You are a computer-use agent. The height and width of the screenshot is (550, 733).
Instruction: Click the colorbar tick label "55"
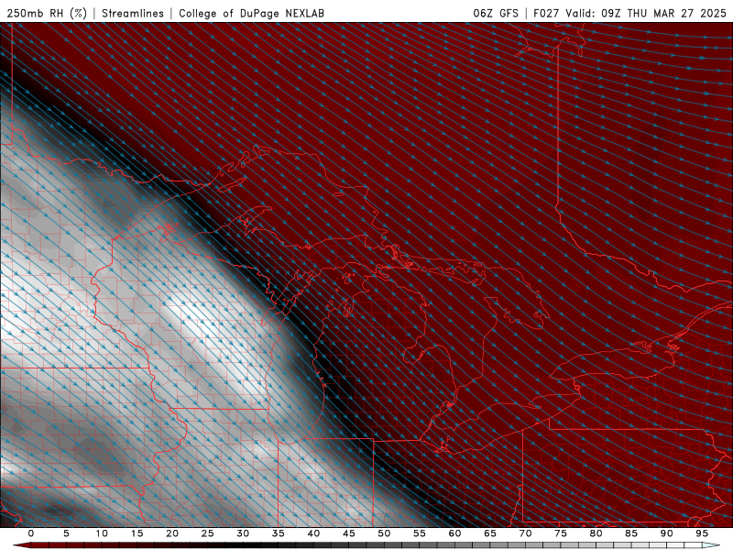point(420,533)
